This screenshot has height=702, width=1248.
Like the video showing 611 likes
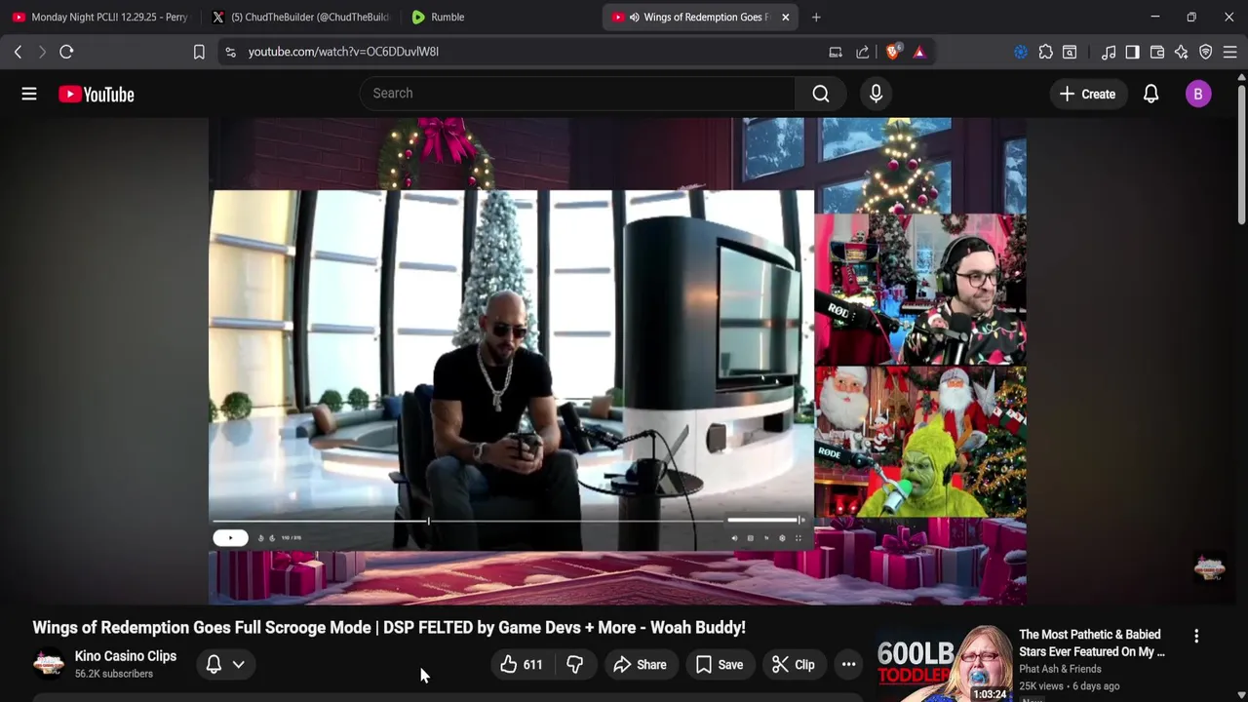[521, 665]
